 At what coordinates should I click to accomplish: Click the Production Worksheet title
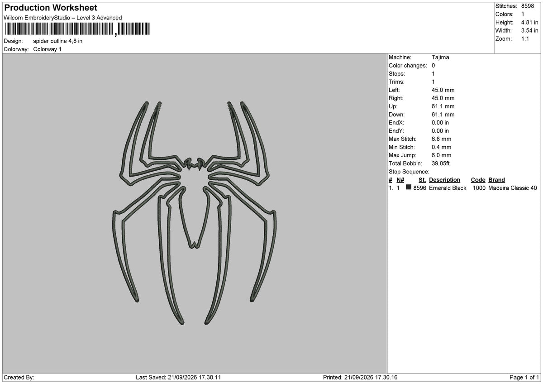(50, 8)
